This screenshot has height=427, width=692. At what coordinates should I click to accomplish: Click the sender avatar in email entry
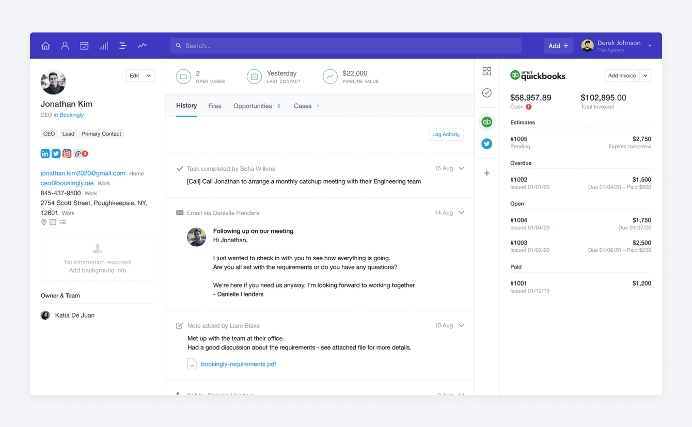click(x=196, y=237)
